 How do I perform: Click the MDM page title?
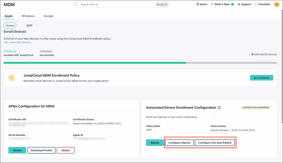tap(9, 4)
